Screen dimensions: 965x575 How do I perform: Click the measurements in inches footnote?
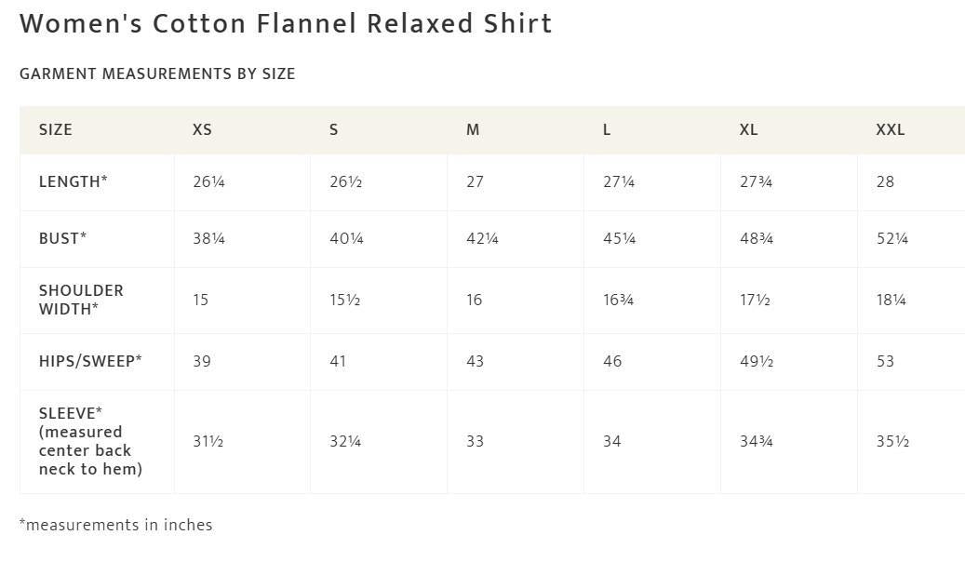116,525
